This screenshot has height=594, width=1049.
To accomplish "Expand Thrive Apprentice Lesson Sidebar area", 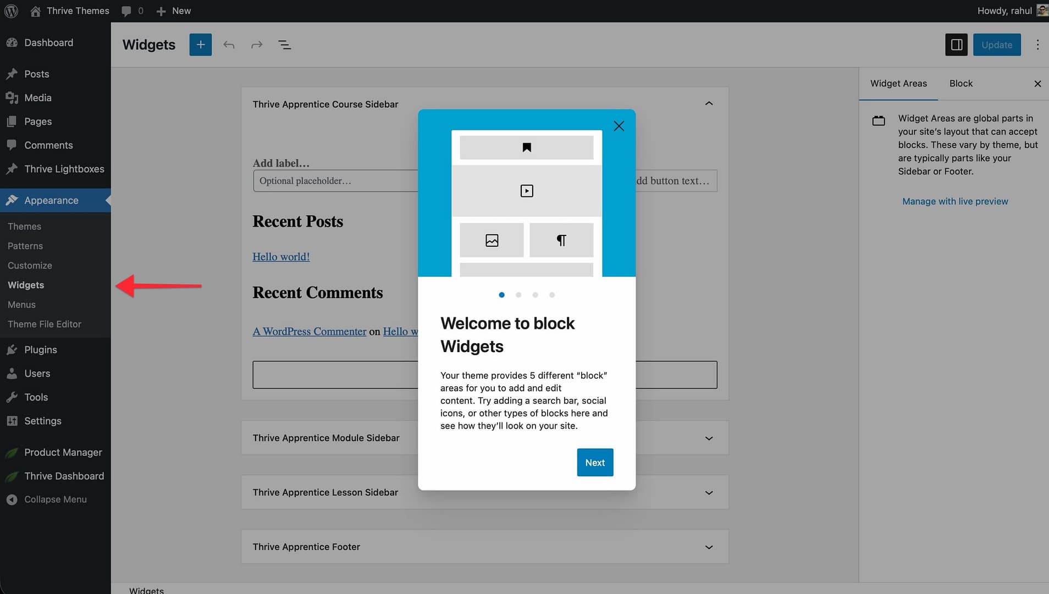I will (709, 492).
